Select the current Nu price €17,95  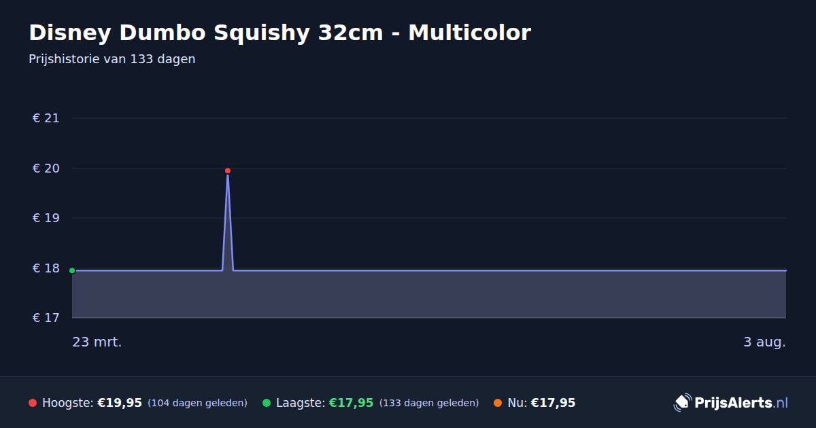tap(553, 403)
